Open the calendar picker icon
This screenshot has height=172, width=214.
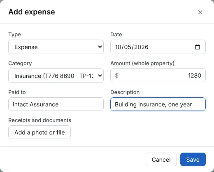pyautogui.click(x=198, y=47)
